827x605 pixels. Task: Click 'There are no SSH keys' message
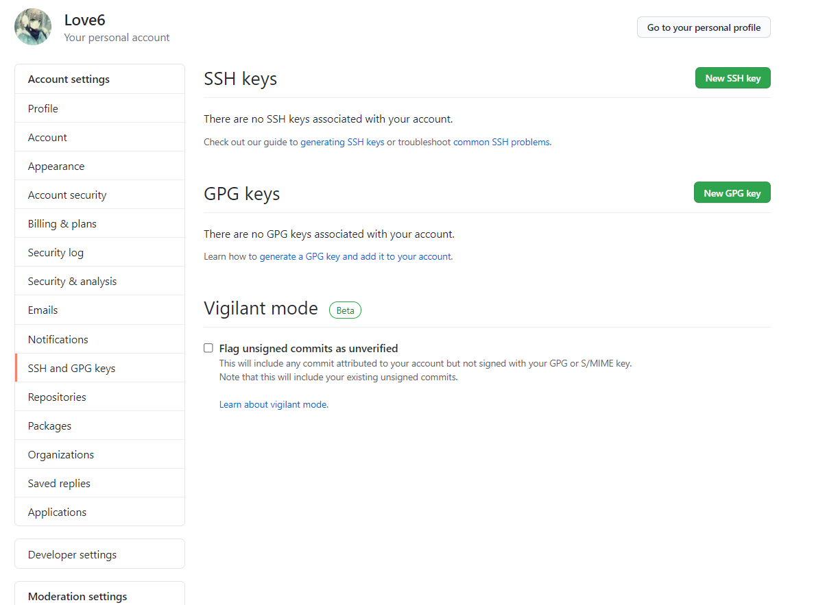tap(328, 119)
